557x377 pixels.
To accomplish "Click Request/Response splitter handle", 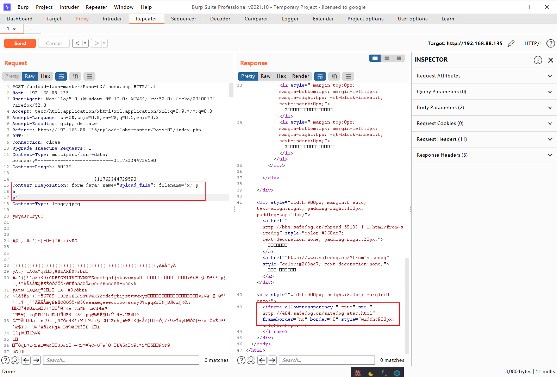I will point(235,209).
